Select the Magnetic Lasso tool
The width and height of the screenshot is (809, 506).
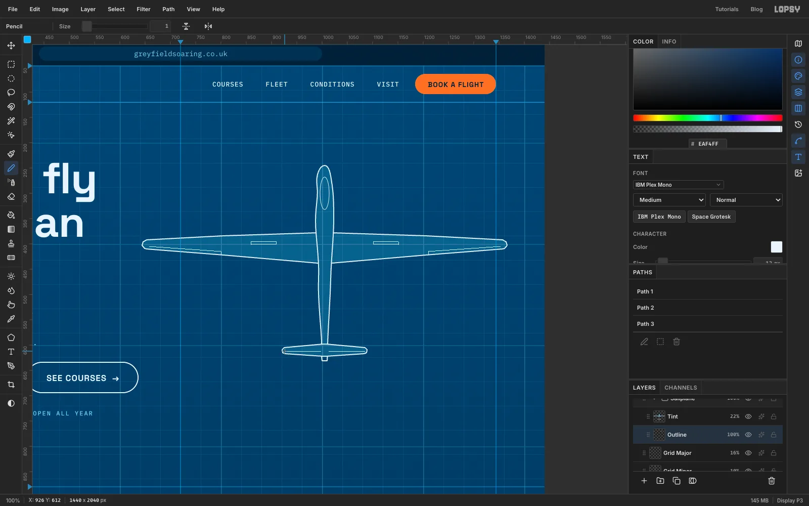[11, 107]
